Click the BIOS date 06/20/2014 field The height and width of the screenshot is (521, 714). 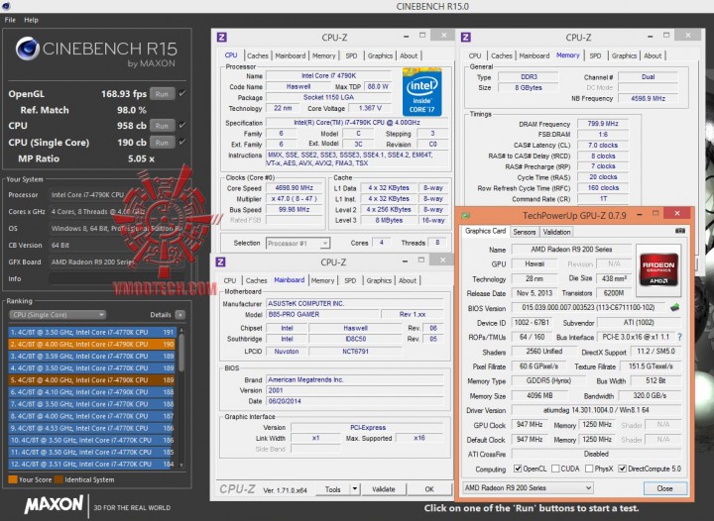coord(355,401)
